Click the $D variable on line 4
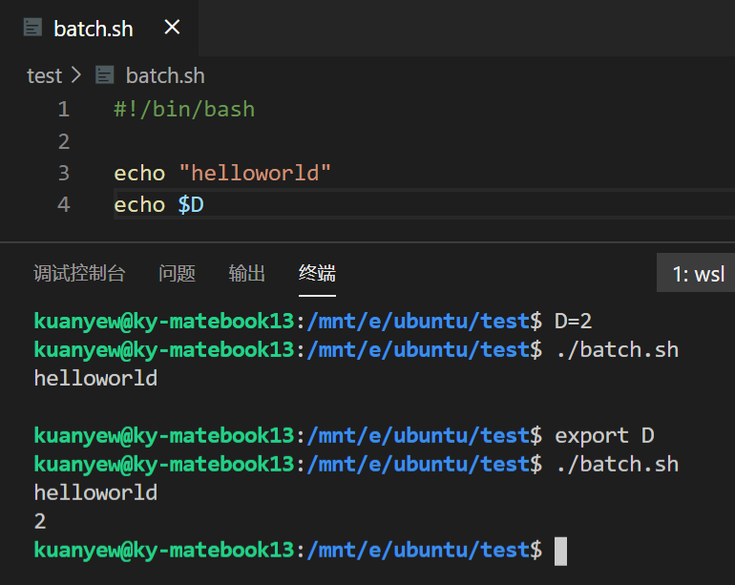735x585 pixels. (191, 205)
